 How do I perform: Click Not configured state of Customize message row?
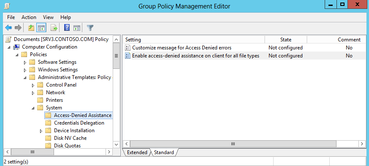point(285,48)
